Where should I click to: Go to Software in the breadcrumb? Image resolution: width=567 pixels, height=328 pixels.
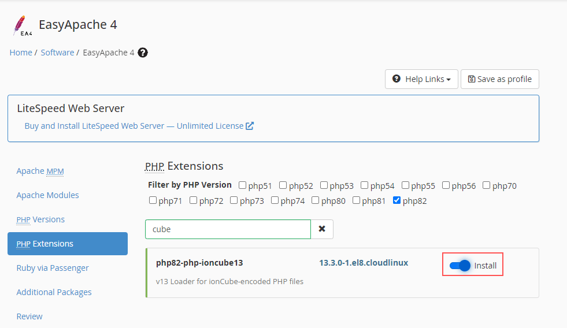tap(57, 53)
